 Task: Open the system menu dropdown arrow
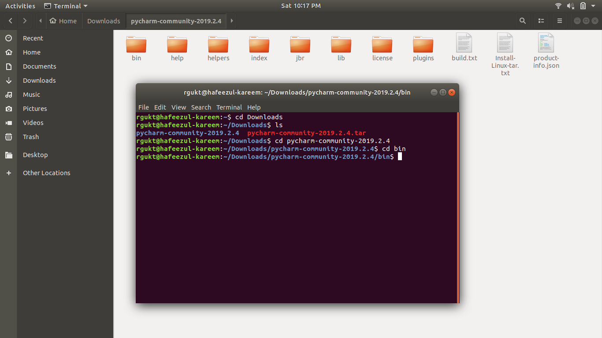[x=594, y=6]
